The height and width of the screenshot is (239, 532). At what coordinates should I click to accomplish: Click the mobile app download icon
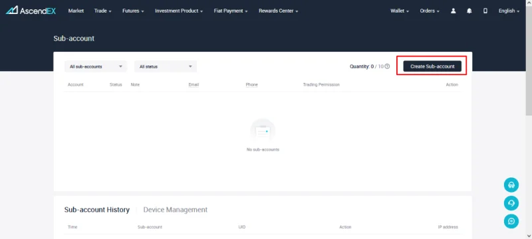[x=485, y=11]
